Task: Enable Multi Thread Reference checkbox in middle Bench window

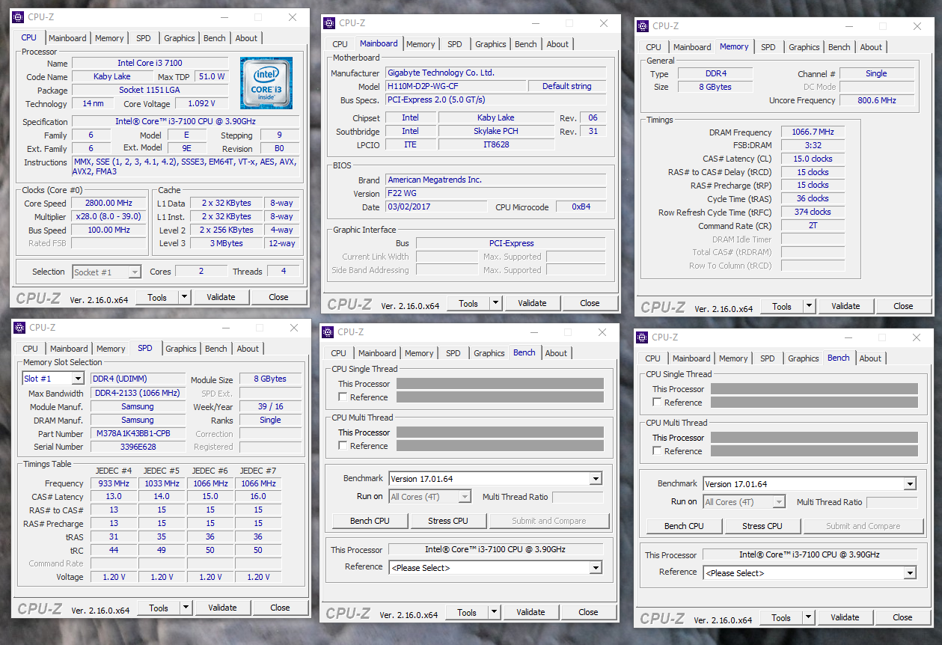Action: pyautogui.click(x=343, y=446)
